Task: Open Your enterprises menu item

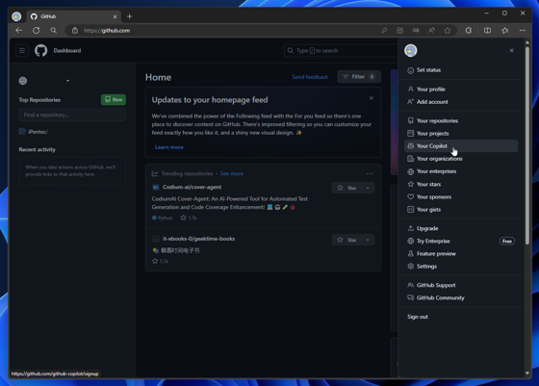Action: (x=461, y=171)
